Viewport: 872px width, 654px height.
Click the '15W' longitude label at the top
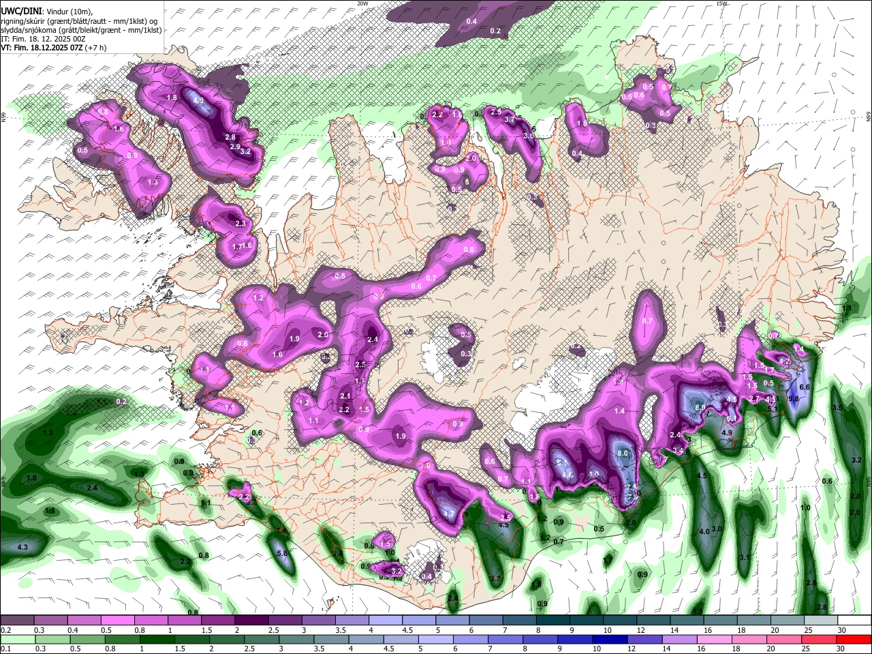pos(723,3)
